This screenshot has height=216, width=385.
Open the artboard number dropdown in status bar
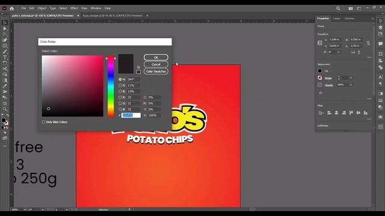pos(67,209)
